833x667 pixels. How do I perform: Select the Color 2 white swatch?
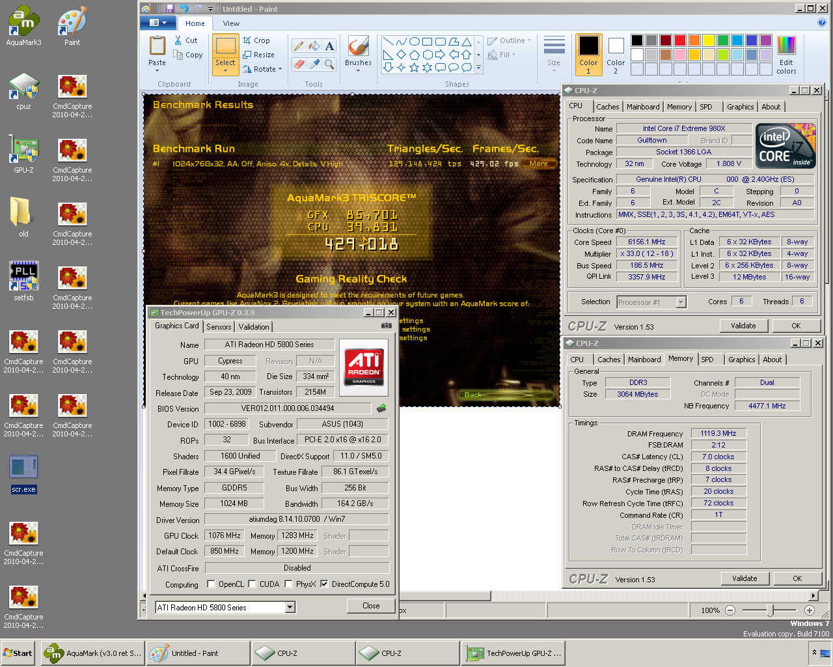tap(616, 55)
